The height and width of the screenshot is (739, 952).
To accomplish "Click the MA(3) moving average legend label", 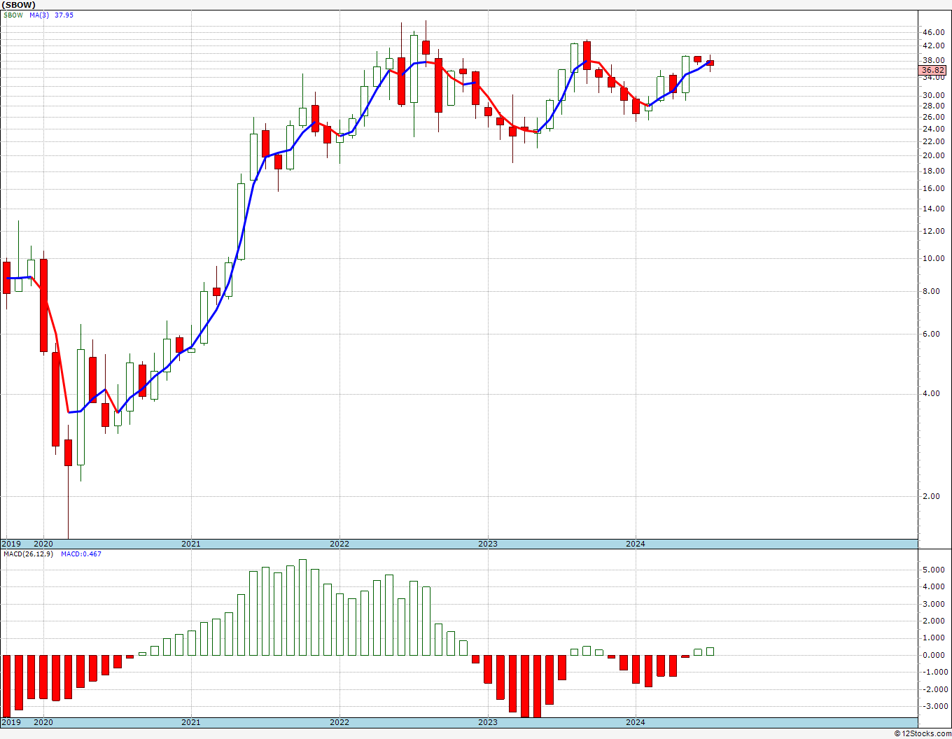I will pos(39,15).
